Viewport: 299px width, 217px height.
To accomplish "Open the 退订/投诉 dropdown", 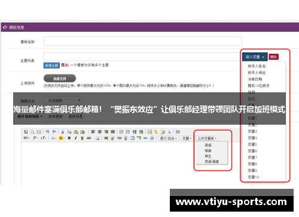I will [169, 138].
